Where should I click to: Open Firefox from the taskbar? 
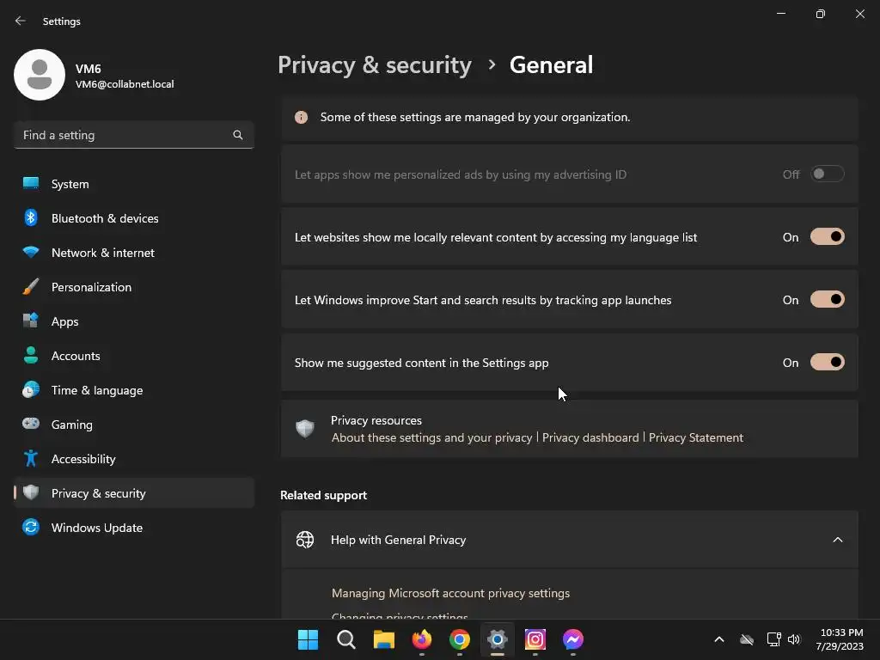click(421, 639)
